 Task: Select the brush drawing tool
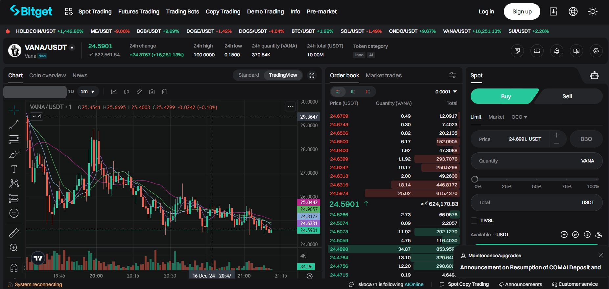14,154
